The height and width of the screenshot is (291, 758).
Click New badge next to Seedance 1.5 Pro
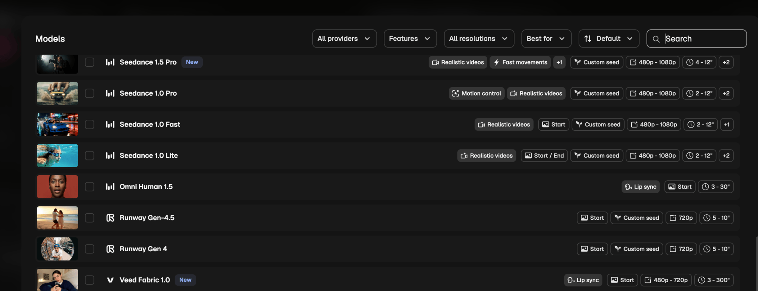[x=192, y=62]
